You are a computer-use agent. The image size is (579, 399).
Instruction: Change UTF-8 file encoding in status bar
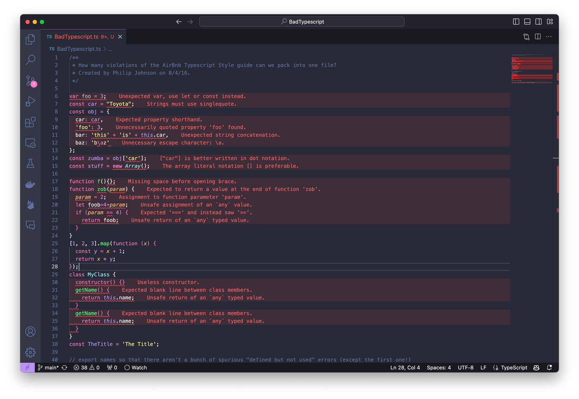point(465,368)
